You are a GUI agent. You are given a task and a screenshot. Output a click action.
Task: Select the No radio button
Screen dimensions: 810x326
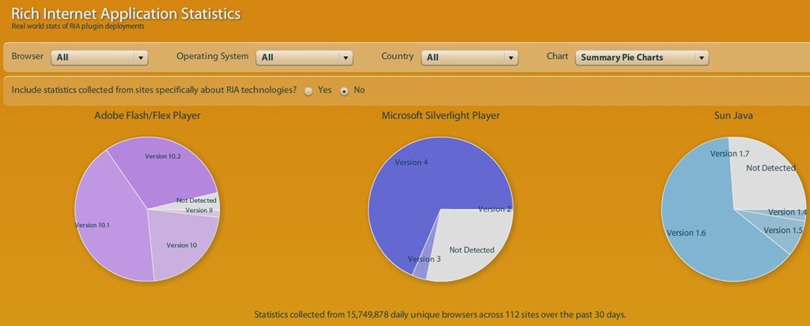[x=344, y=92]
